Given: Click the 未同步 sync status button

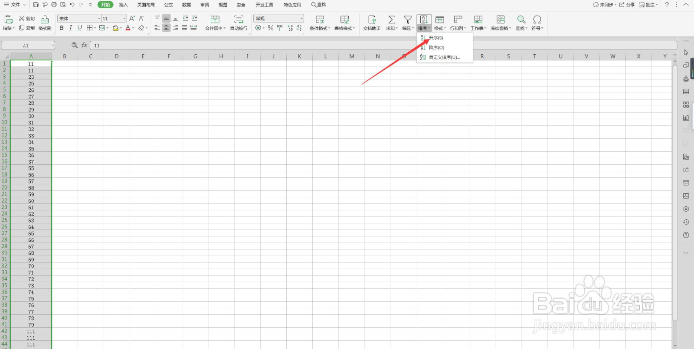Looking at the screenshot, I should tap(605, 5).
